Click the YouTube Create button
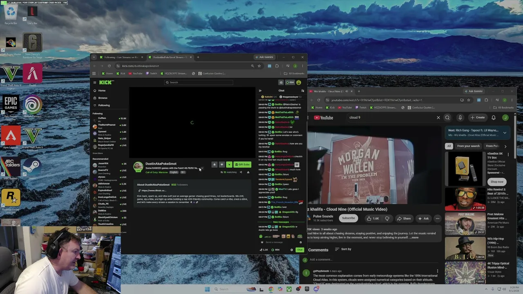Screen dimensions: 523x294 [478, 118]
